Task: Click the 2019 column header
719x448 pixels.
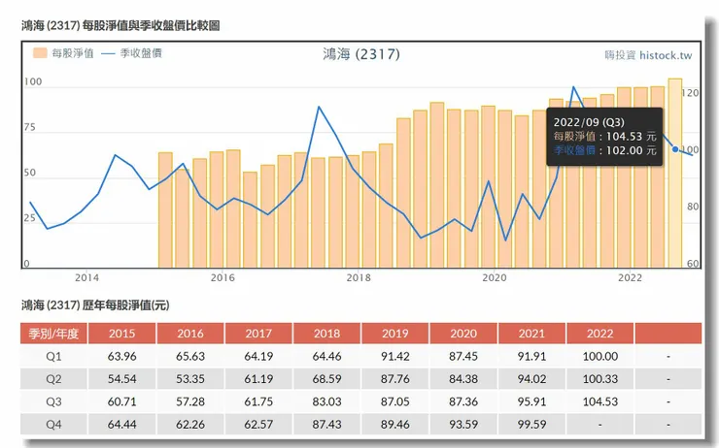Action: click(x=395, y=334)
